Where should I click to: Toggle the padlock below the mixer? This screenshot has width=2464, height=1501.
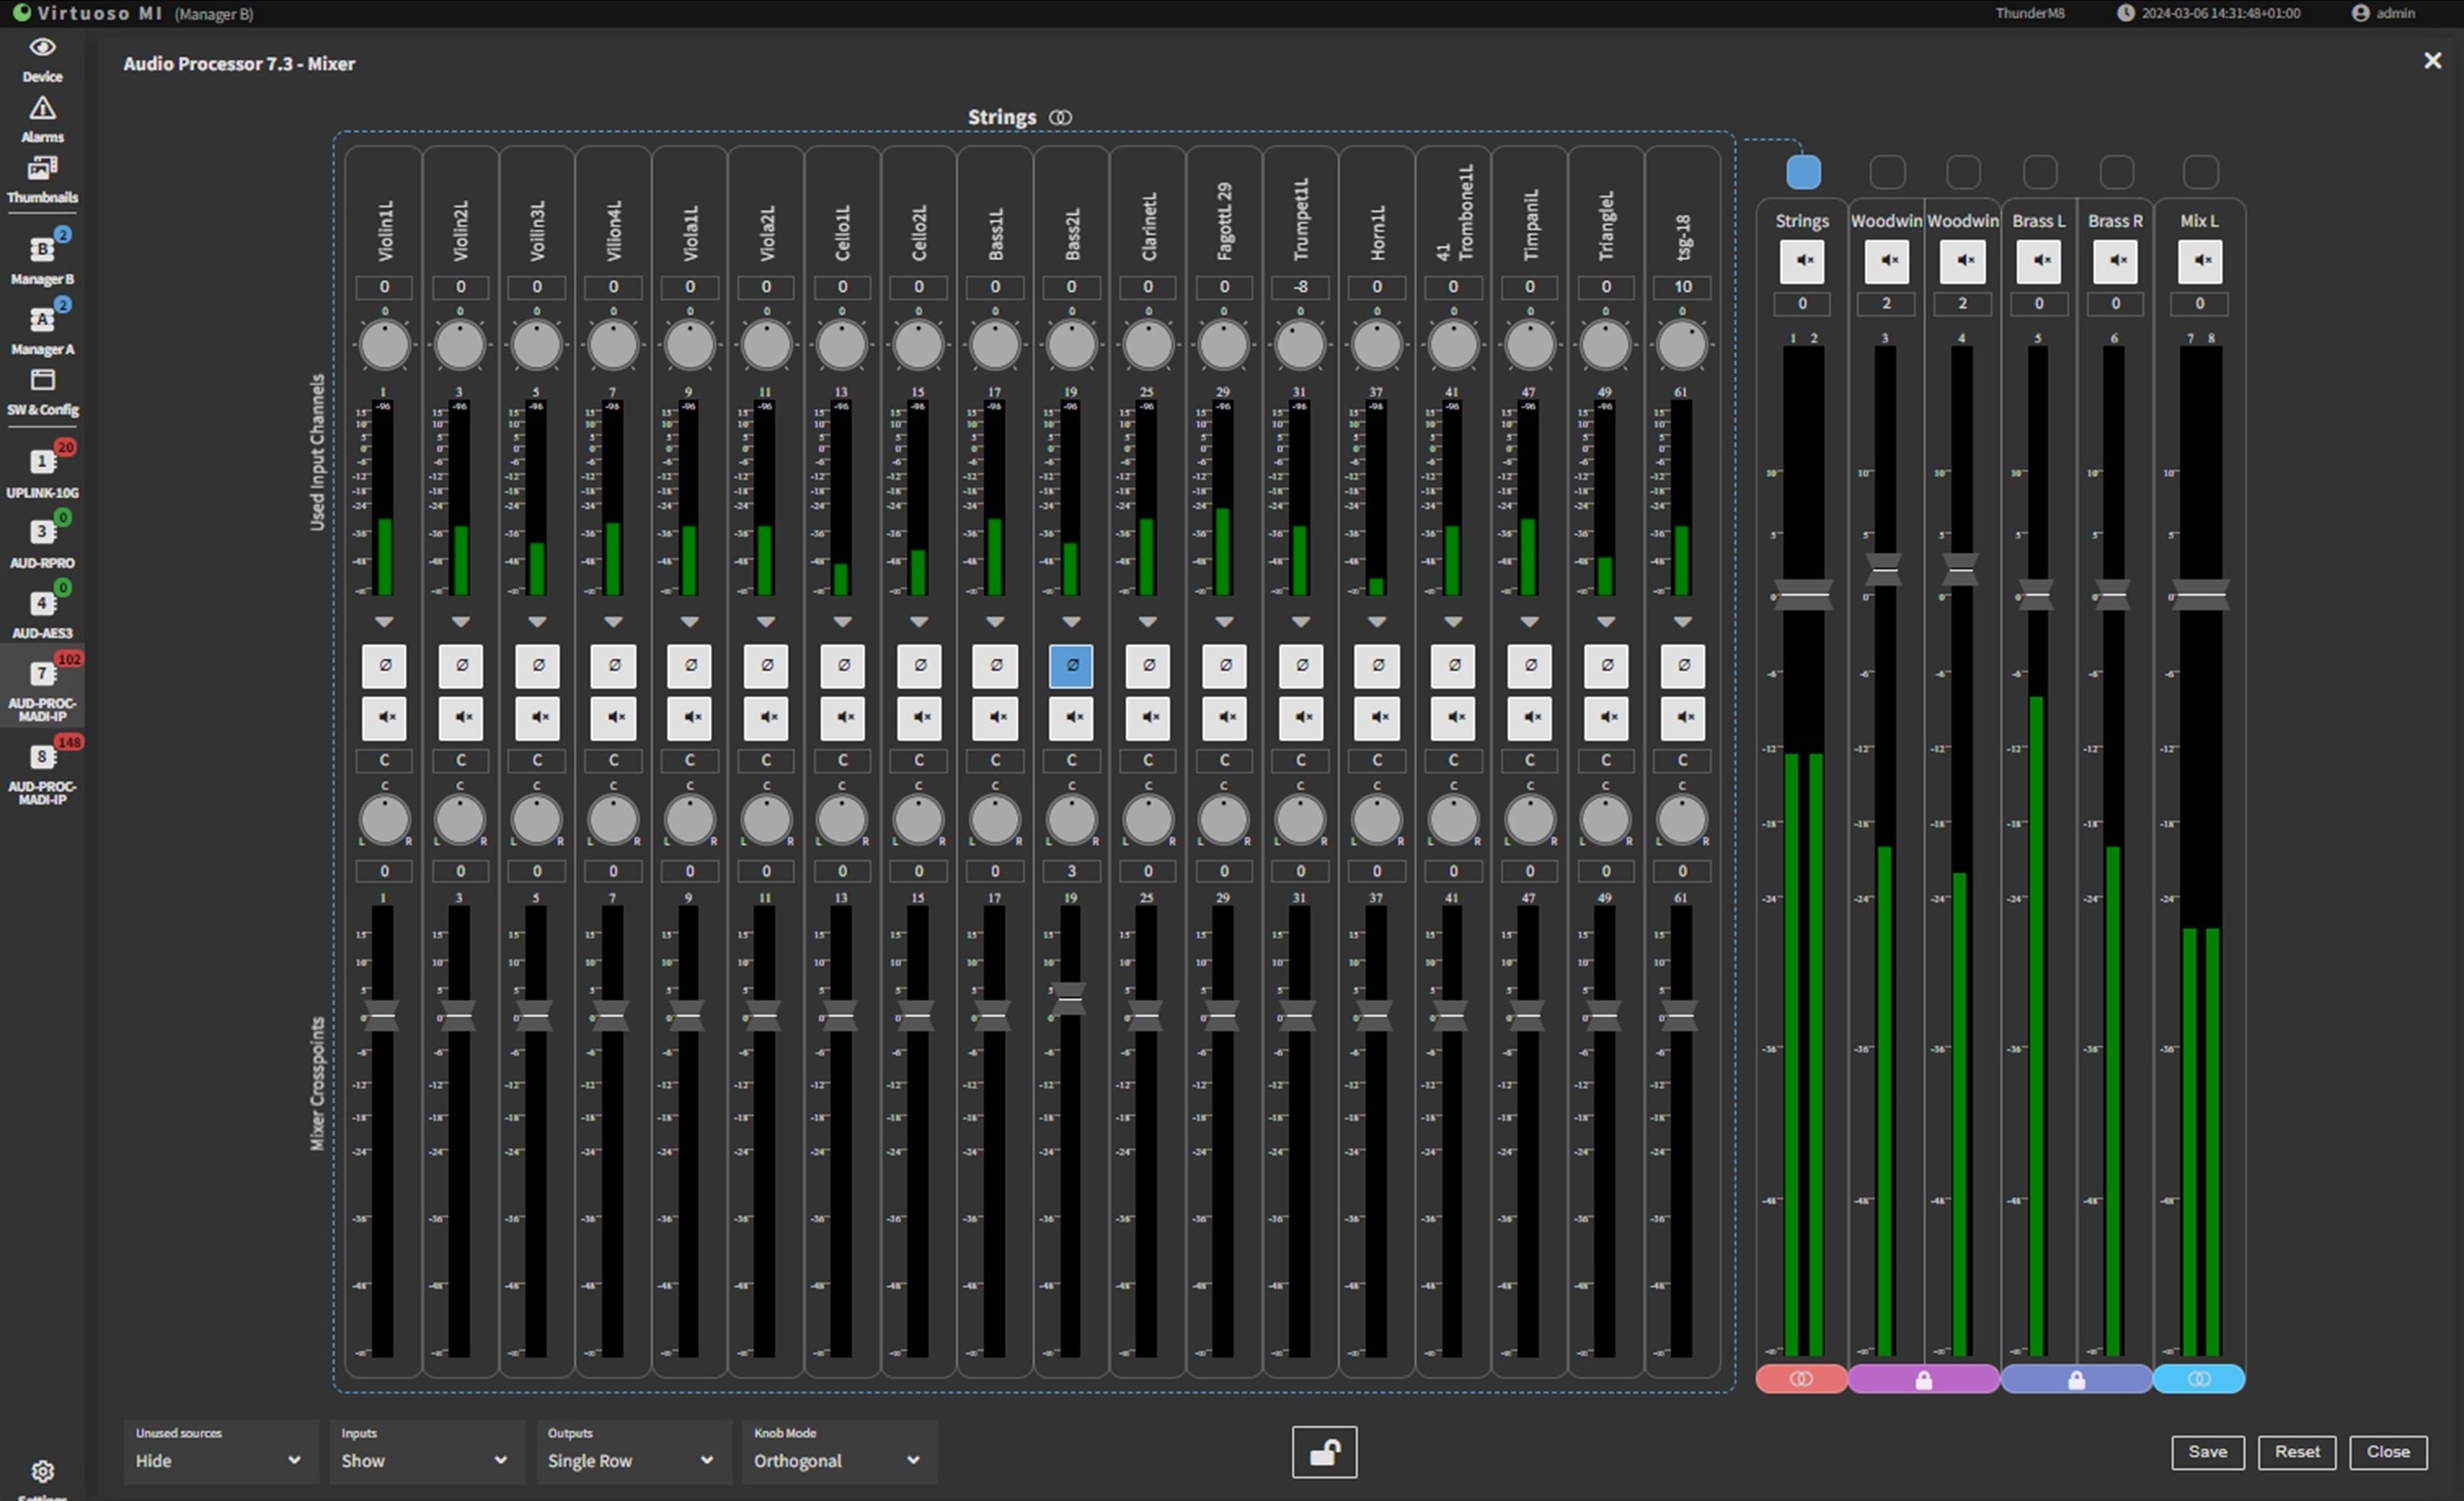click(1324, 1452)
